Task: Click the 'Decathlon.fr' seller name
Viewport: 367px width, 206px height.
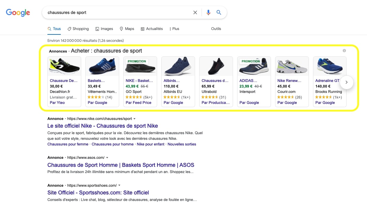Action: click(60, 92)
